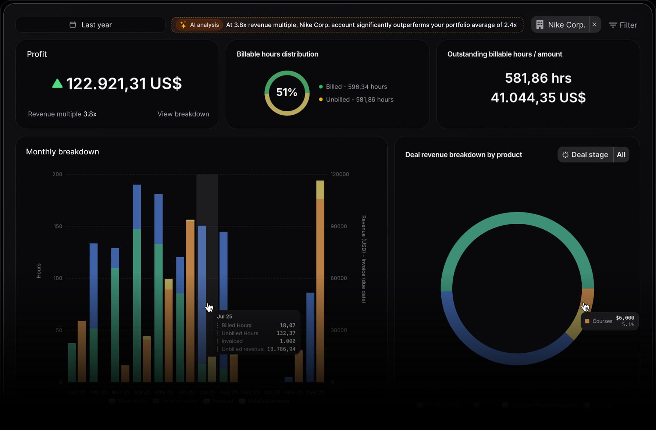Viewport: 656px width, 430px height.
Task: Click the AI analysis badge
Action: [x=199, y=25]
